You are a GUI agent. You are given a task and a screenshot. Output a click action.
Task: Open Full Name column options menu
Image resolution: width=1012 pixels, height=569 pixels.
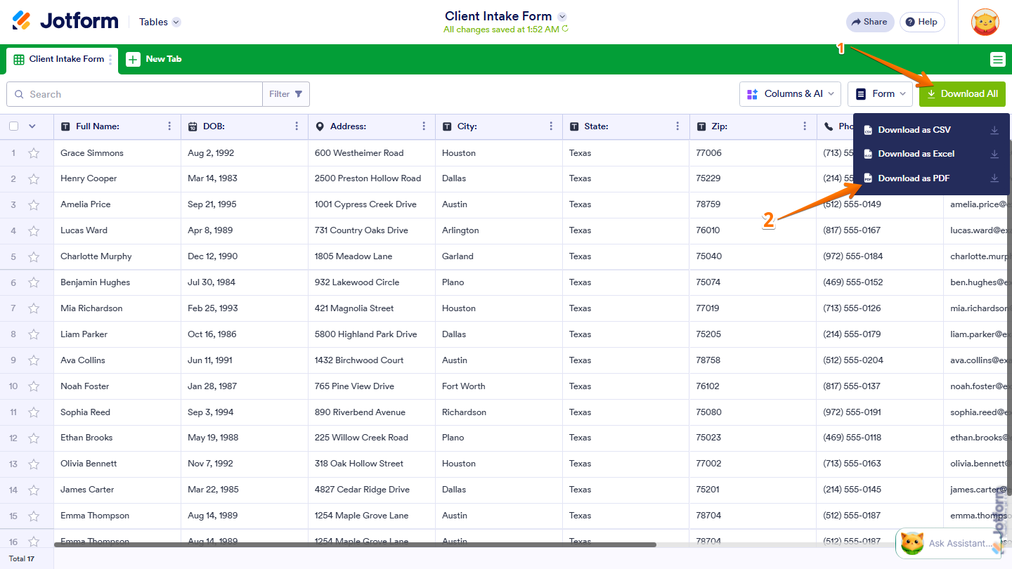pos(169,126)
